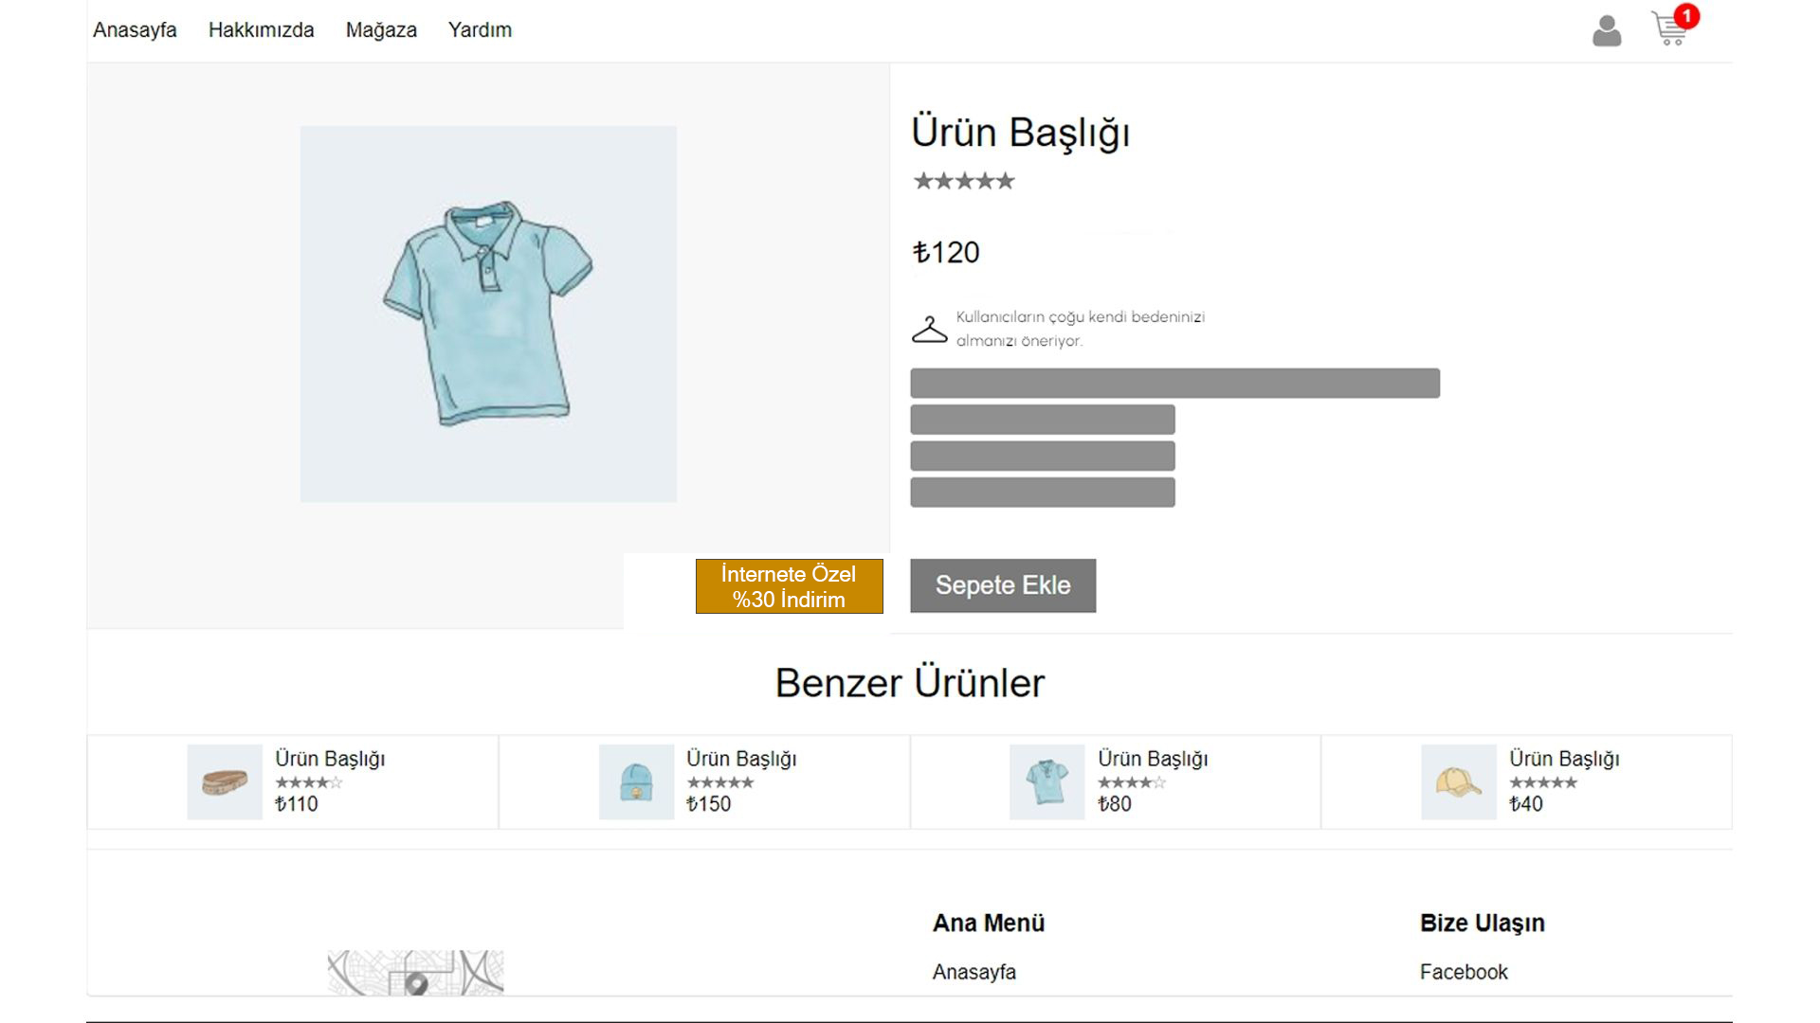
Task: Click the clothes hanger size recommendation icon
Action: coord(929,329)
